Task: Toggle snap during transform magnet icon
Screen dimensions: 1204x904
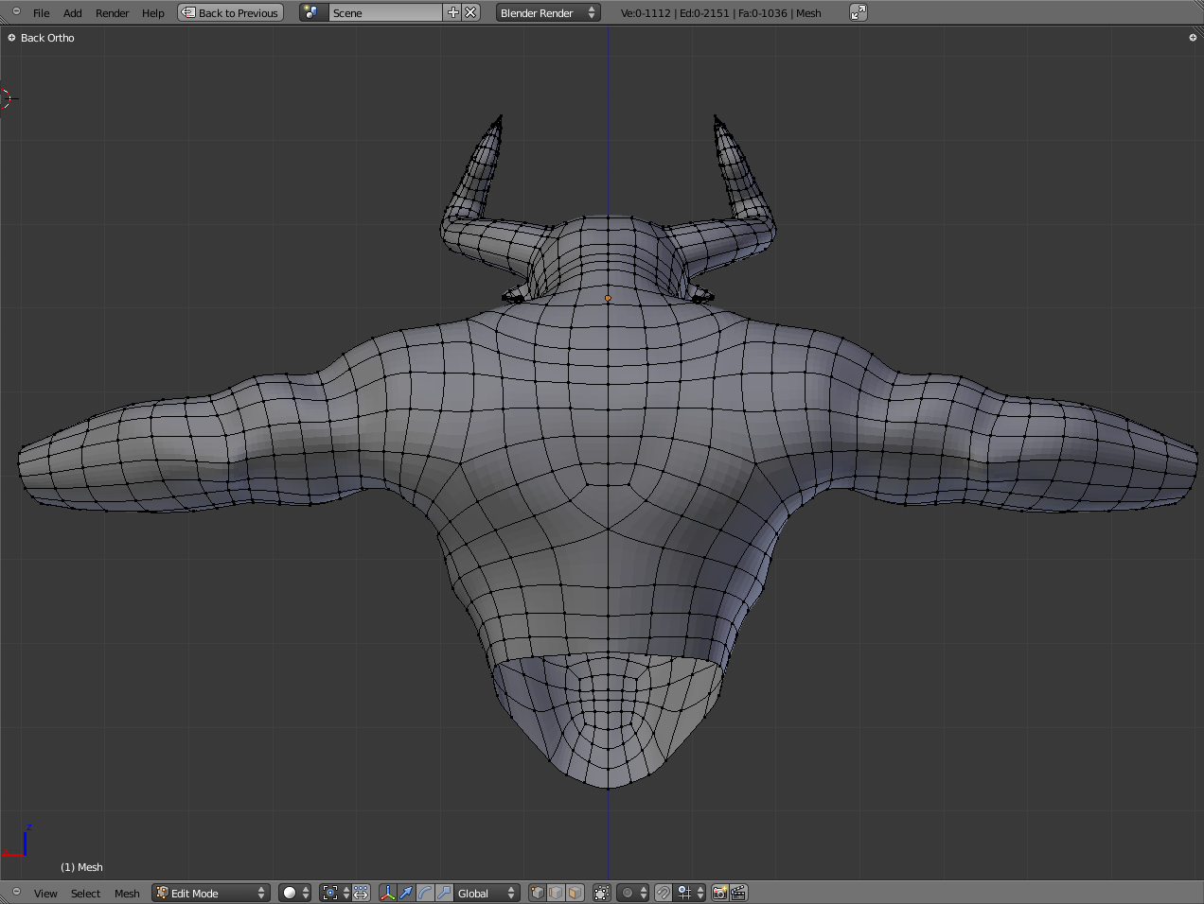Action: point(664,893)
